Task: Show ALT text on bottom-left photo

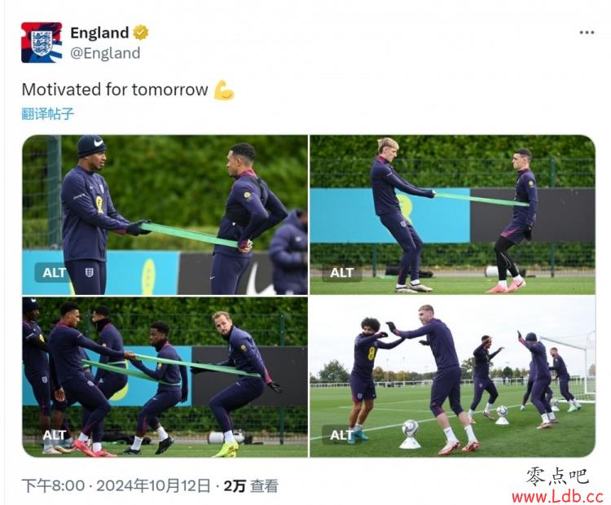Action: pos(54,435)
